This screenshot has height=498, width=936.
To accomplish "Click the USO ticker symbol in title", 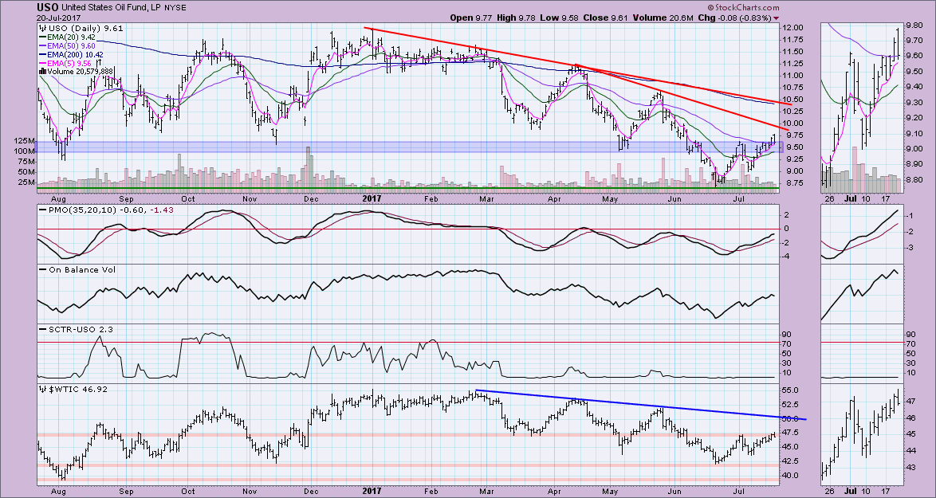I will [46, 7].
